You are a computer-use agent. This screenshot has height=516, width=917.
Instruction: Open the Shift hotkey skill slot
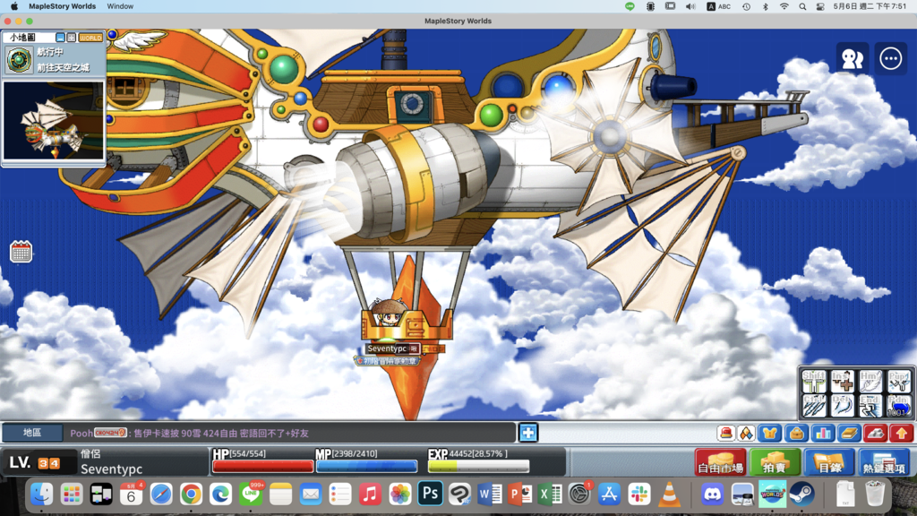click(x=813, y=381)
